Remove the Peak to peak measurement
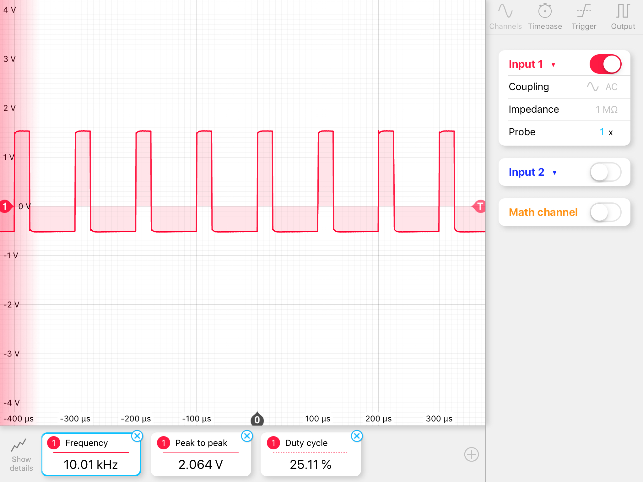643x482 pixels. pyautogui.click(x=247, y=436)
